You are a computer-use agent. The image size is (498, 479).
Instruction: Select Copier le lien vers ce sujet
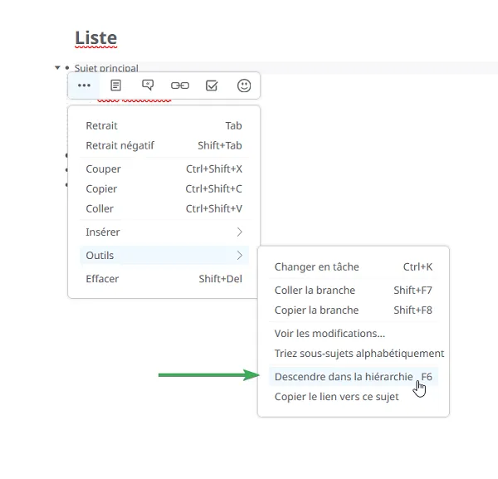click(354, 397)
